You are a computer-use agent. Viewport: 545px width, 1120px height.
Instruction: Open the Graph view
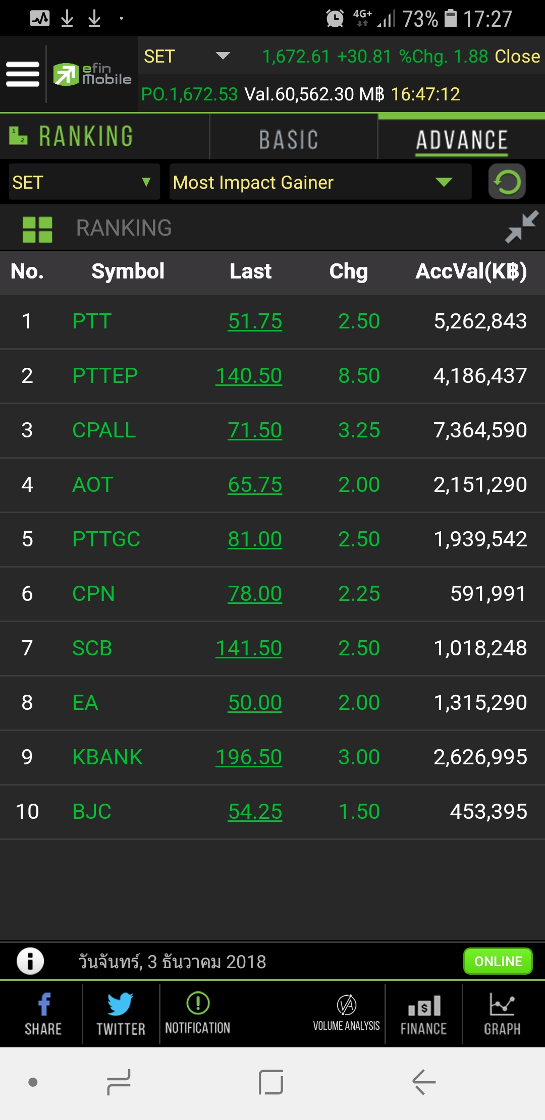click(x=502, y=1013)
